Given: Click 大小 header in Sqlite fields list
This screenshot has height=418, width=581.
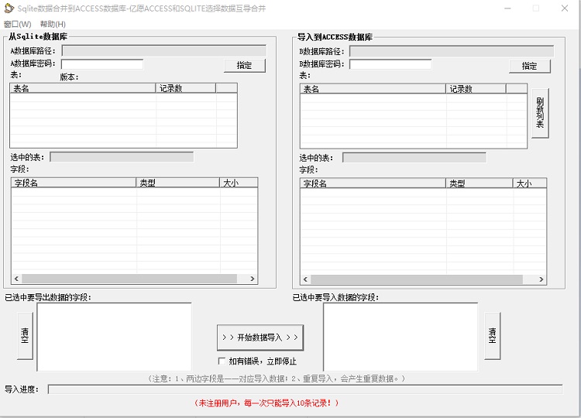Looking at the screenshot, I should coord(239,183).
